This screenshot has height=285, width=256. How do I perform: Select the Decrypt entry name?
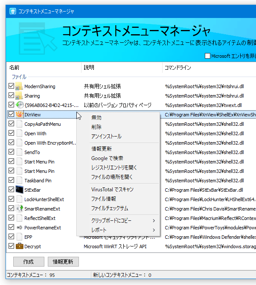click(32, 246)
